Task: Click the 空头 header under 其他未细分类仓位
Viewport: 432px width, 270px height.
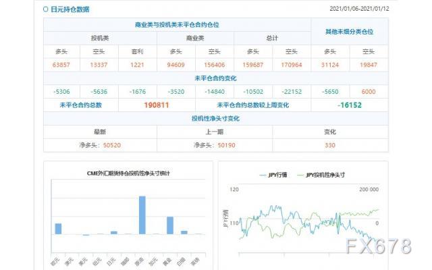Action: [x=369, y=51]
